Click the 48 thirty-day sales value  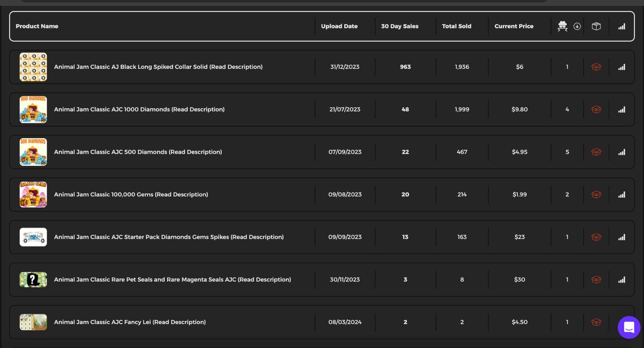[x=406, y=109]
